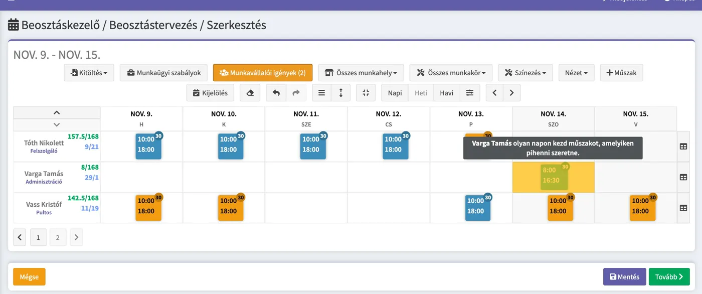The image size is (702, 294).
Task: Go to the previous week with left chevron
Action: [x=494, y=93]
